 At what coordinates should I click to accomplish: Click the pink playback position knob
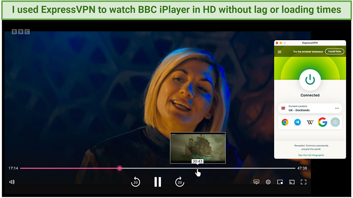tap(120, 168)
